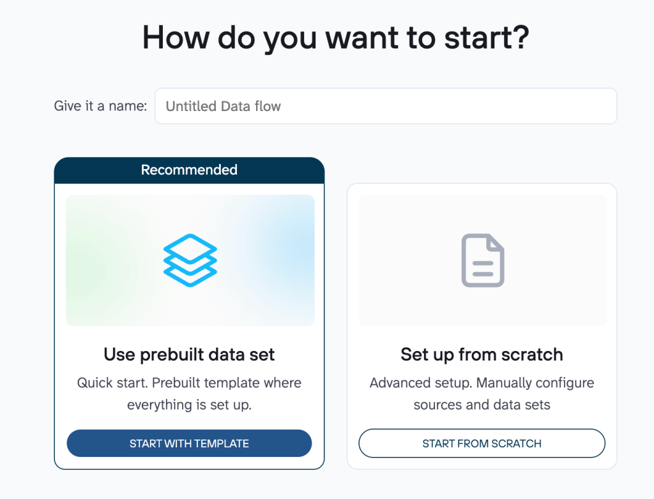Click the stacked layers icon
Viewport: 654px width, 499px height.
(x=190, y=260)
